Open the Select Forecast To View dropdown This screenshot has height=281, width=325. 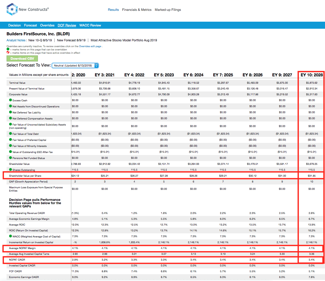click(x=75, y=66)
